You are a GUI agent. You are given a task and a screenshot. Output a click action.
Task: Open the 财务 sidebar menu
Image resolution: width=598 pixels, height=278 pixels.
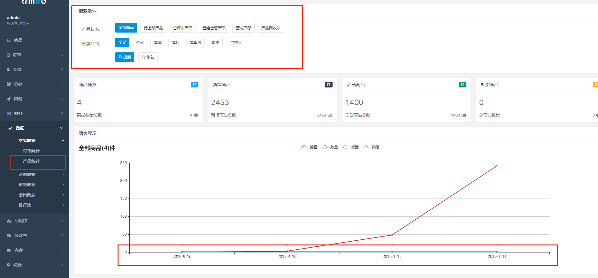pos(34,114)
